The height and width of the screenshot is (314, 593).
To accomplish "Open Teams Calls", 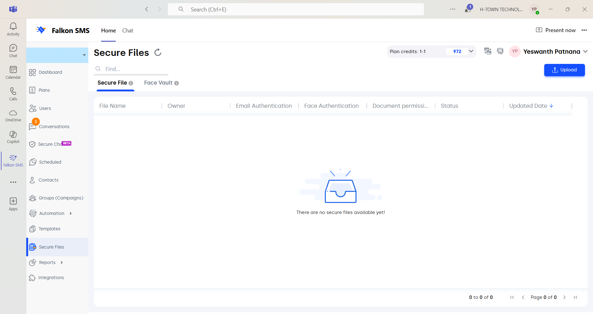I will pyautogui.click(x=13, y=94).
